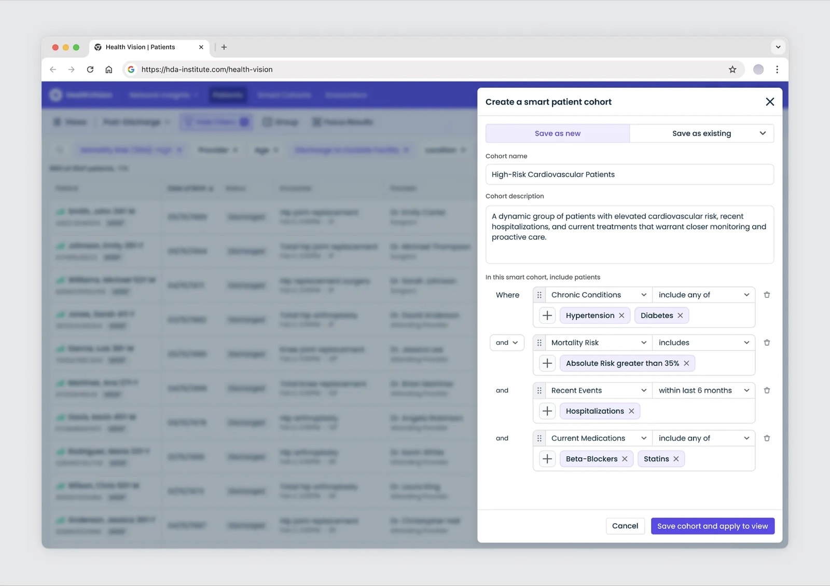Click into the Cohort description textarea
This screenshot has height=586, width=830.
(x=629, y=235)
